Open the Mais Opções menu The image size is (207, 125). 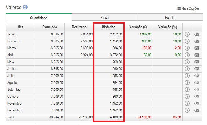(188, 8)
